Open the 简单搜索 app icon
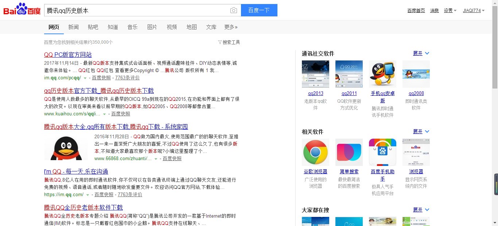 [x=349, y=152]
